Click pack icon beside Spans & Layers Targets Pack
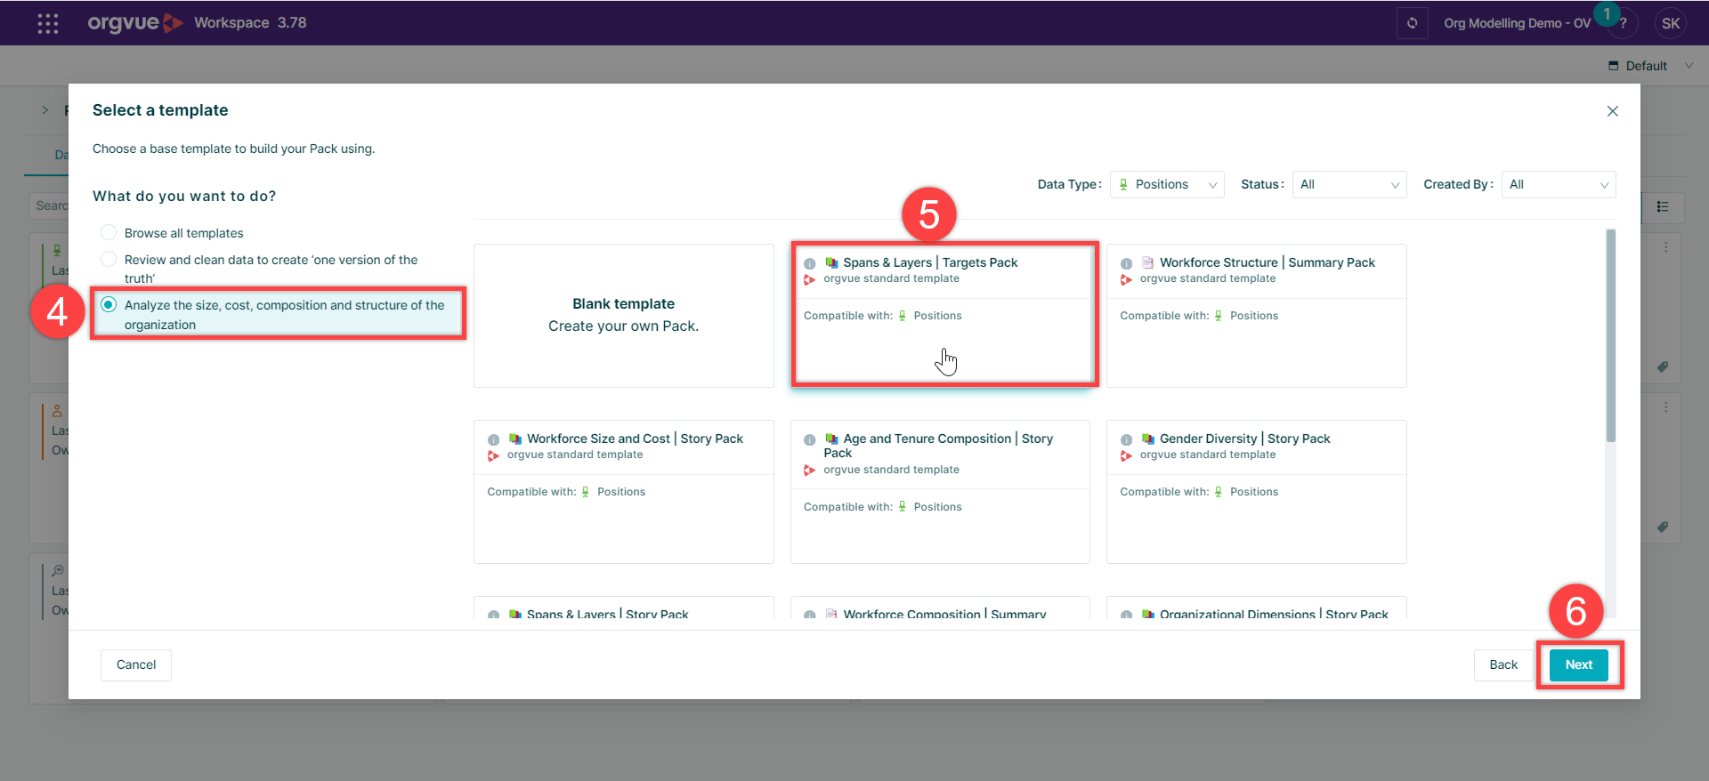Viewport: 1709px width, 781px height. tap(831, 262)
